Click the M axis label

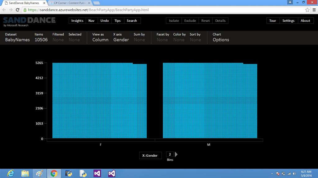tap(209, 145)
